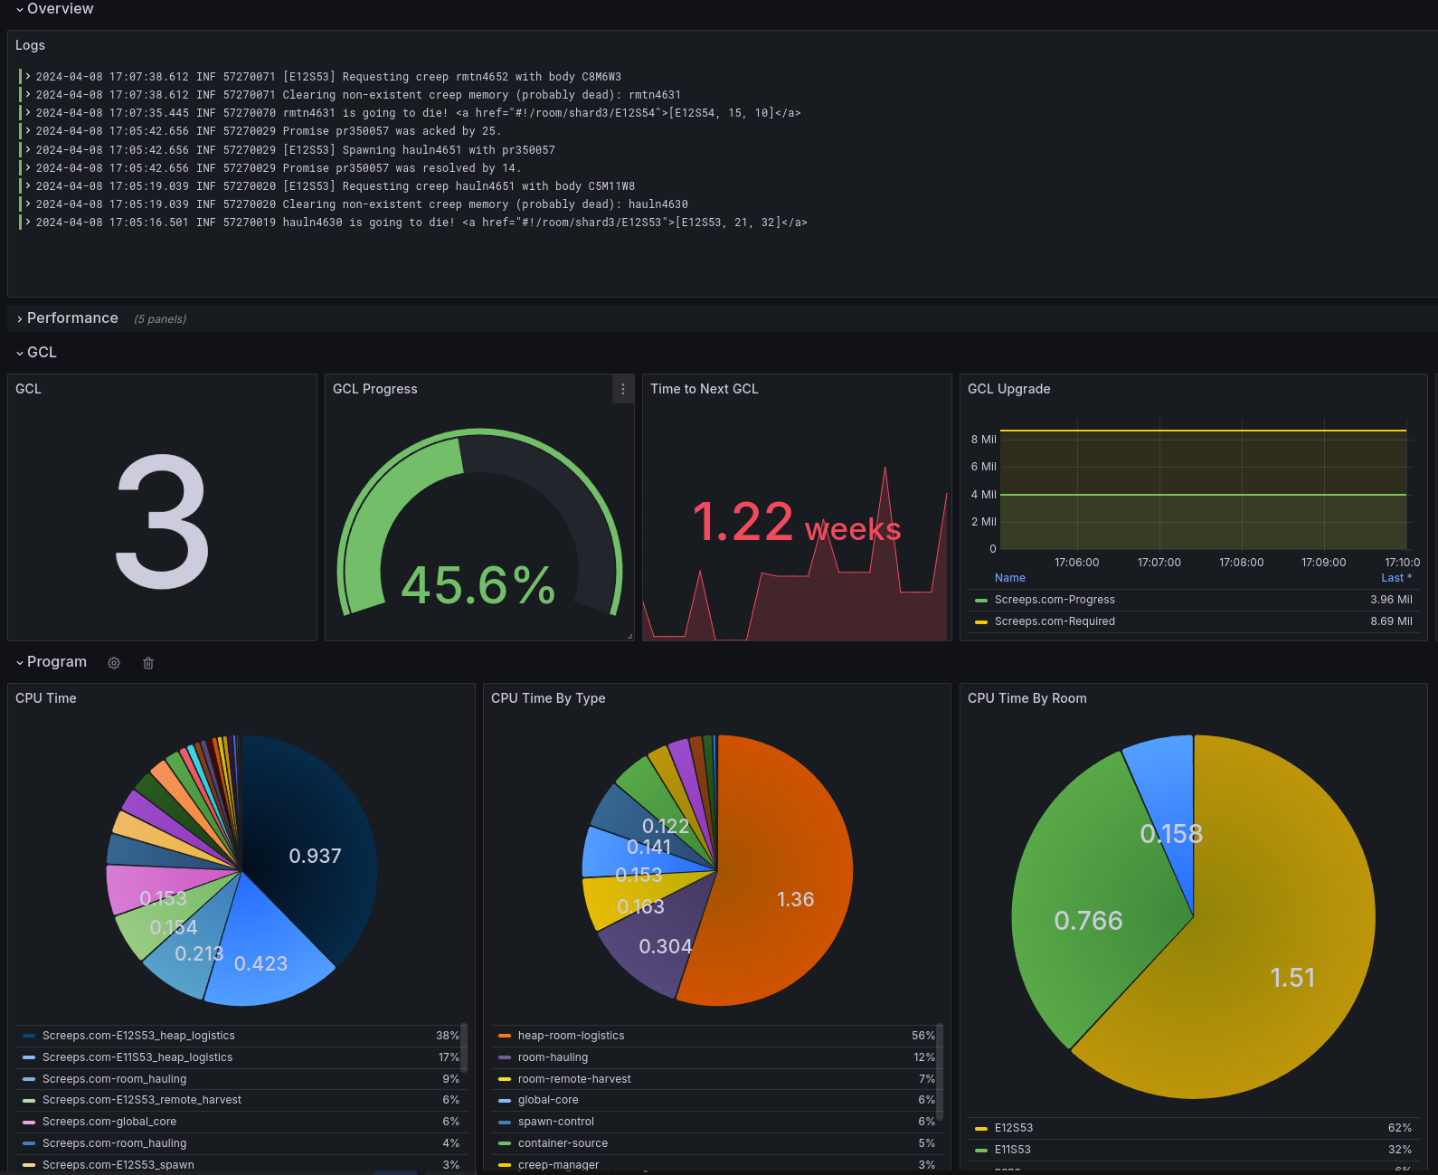
Task: Click the CPU Time legend scrollbar
Action: 464,1047
